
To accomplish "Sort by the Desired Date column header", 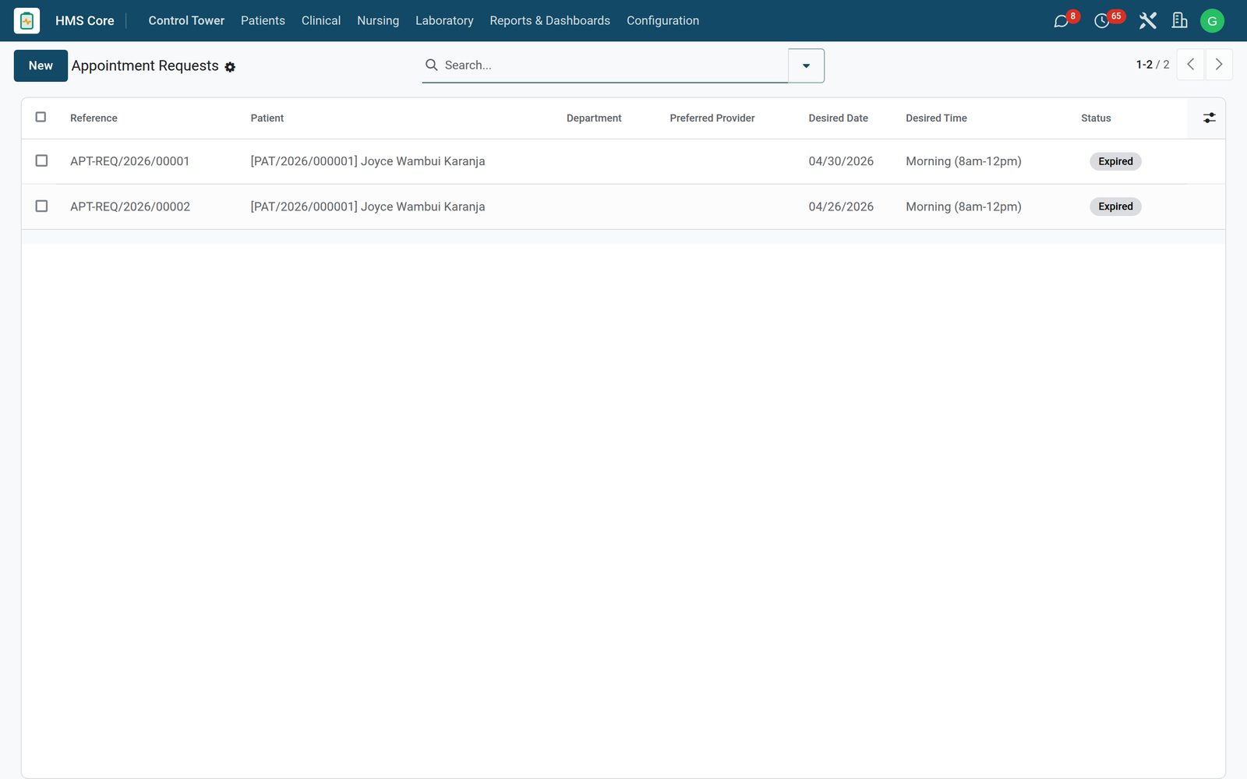I will (x=838, y=118).
